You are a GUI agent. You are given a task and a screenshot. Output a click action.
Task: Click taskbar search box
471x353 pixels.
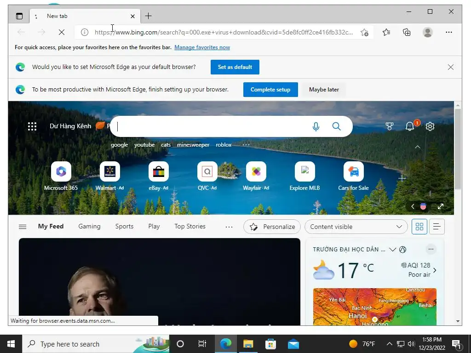click(96, 344)
